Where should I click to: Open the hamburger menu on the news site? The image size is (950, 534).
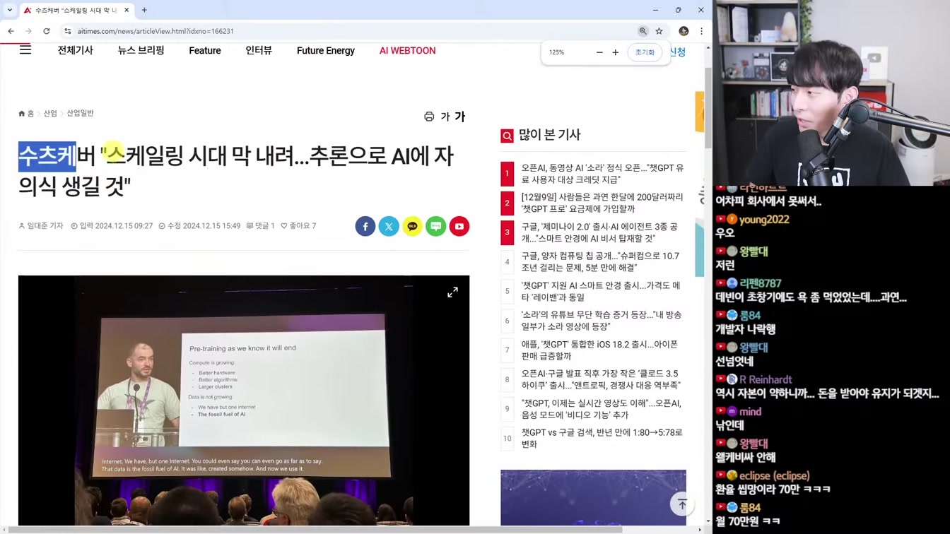[25, 49]
